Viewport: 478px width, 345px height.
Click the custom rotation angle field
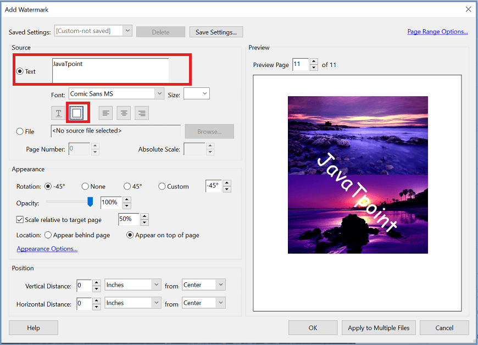213,186
